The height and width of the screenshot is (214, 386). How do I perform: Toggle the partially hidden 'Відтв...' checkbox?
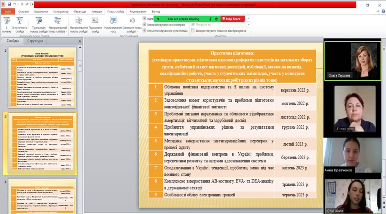tap(145, 19)
